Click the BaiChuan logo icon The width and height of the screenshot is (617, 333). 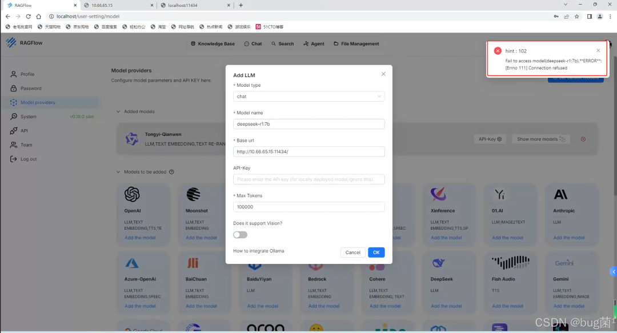193,263
